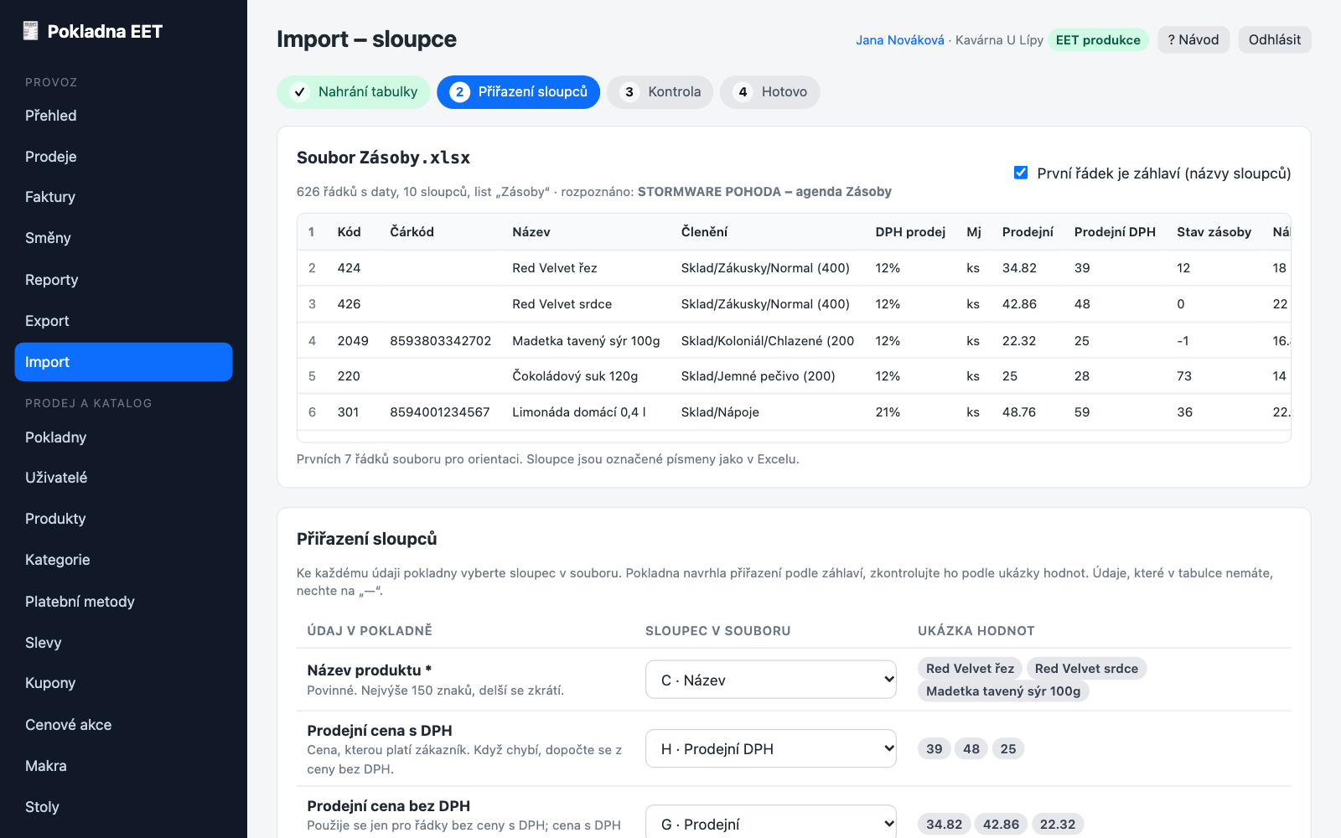Return to the Nahrání tabulky step
1341x838 pixels.
tap(354, 92)
